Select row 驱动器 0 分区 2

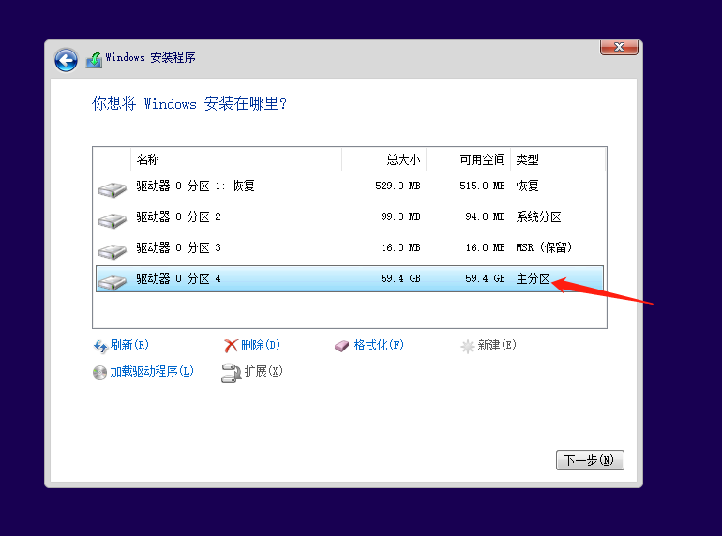pos(350,216)
